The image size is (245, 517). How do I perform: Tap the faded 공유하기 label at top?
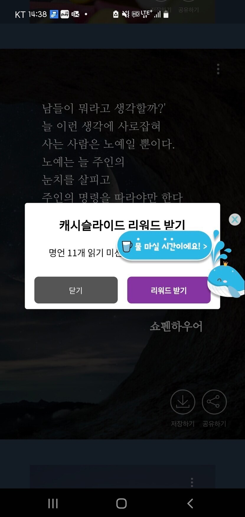tap(189, 10)
